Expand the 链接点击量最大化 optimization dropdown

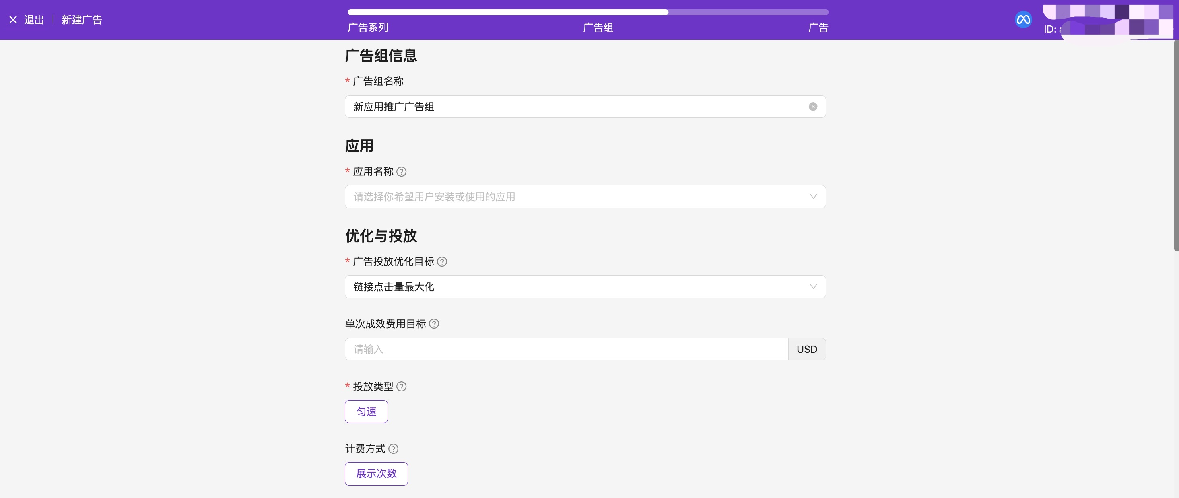click(585, 287)
